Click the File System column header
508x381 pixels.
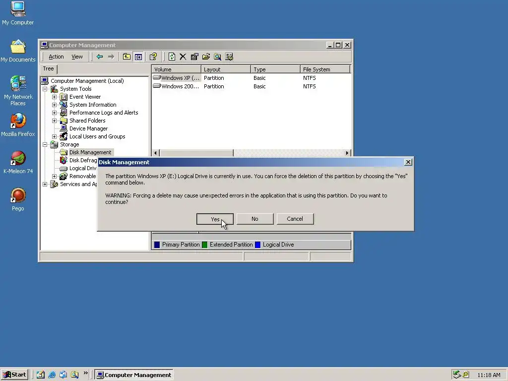click(325, 69)
